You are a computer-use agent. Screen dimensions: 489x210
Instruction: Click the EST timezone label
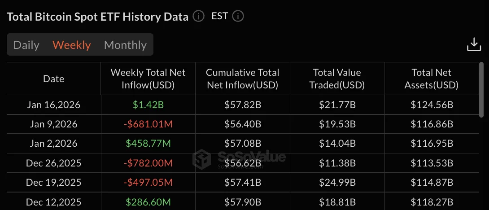click(x=219, y=17)
